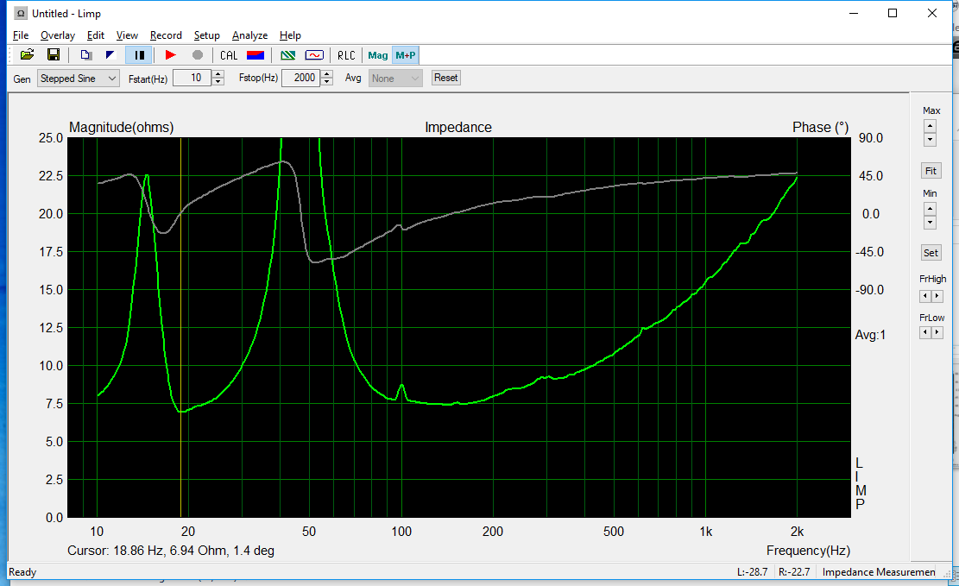The width and height of the screenshot is (959, 586).
Task: Click the copy icon in toolbar
Action: point(85,55)
